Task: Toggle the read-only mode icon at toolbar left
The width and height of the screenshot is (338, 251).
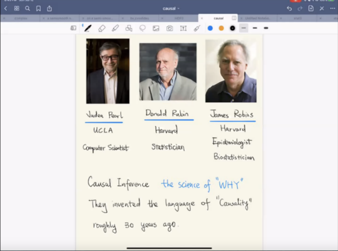Action: [x=73, y=28]
